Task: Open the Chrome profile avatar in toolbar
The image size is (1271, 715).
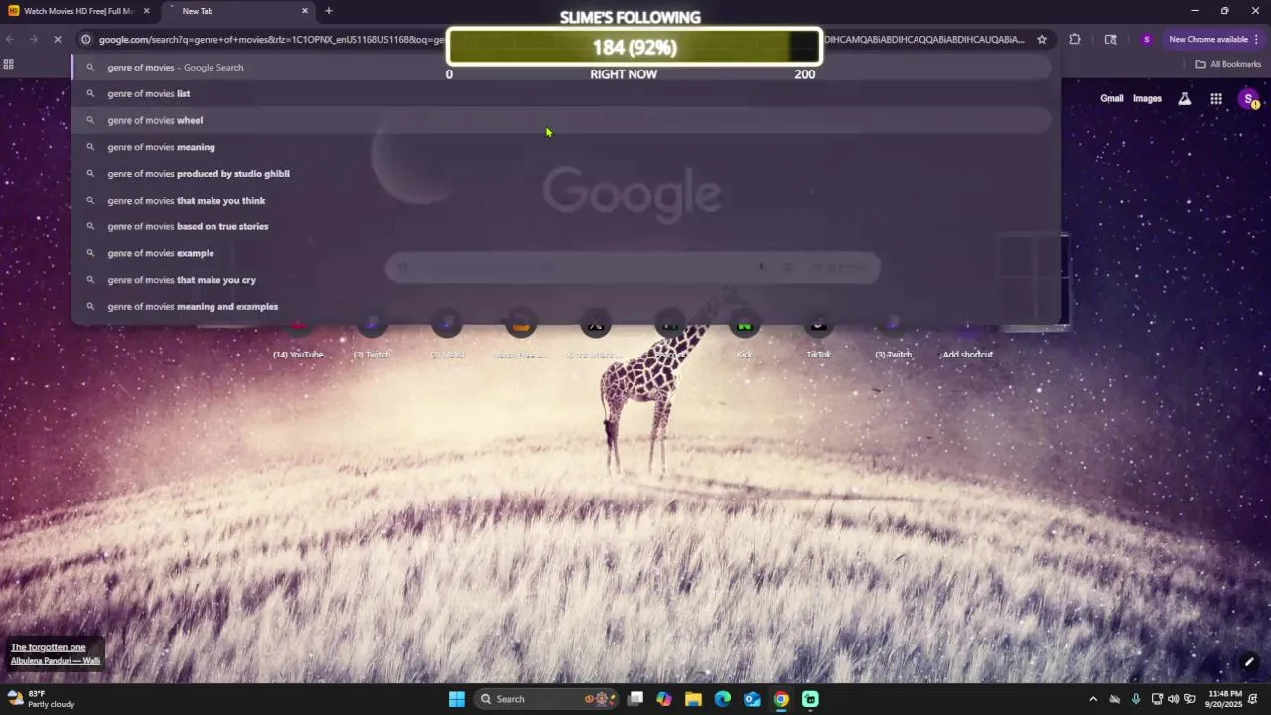Action: (x=1147, y=40)
